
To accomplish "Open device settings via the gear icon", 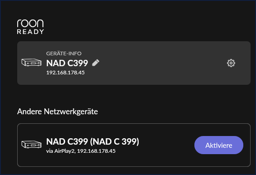I will (x=231, y=63).
